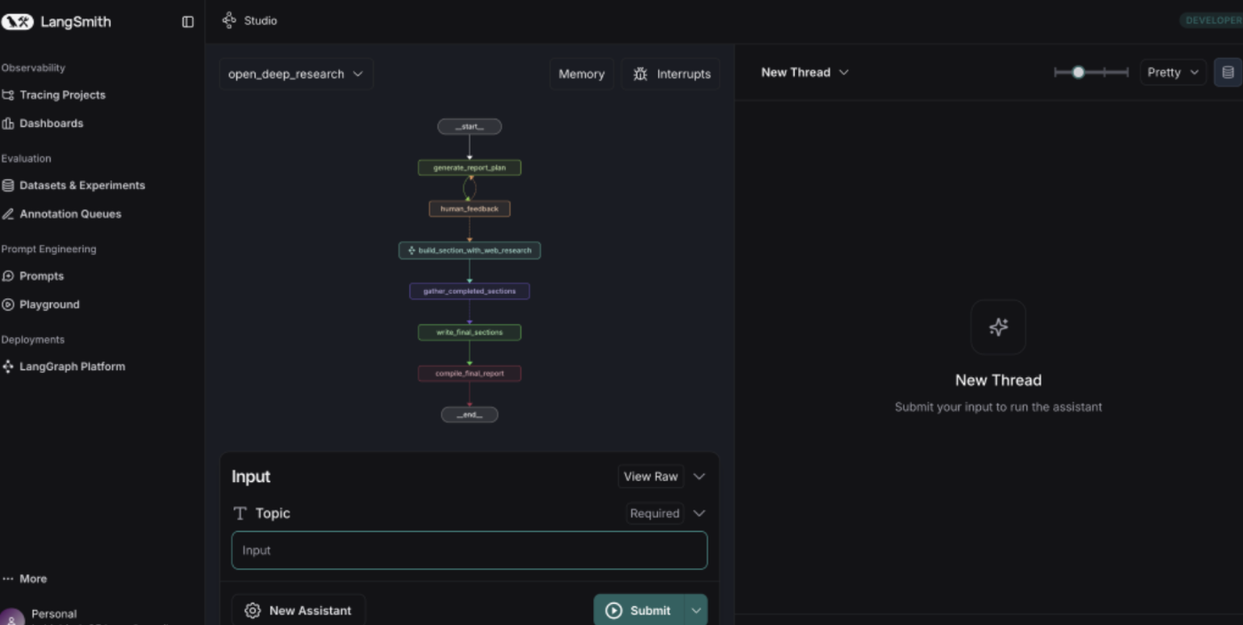Select the generate_report_plan node

tap(470, 168)
